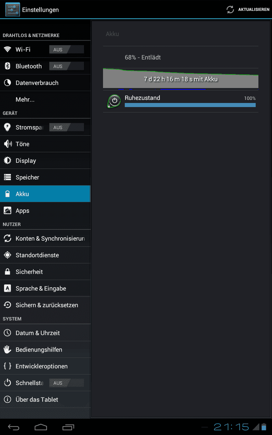Toggle the Wi-Fi switch on
The width and height of the screenshot is (272, 435).
[x=66, y=50]
